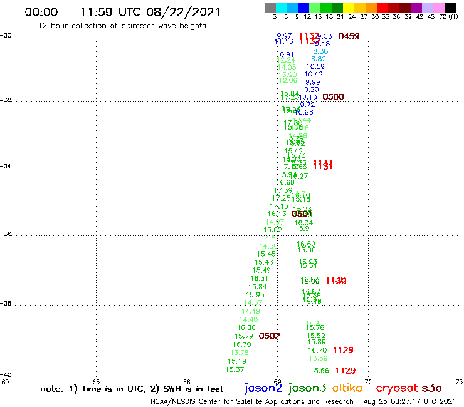The width and height of the screenshot is (464, 407).
Task: Click the wave height value '12.24'
Action: [x=287, y=60]
